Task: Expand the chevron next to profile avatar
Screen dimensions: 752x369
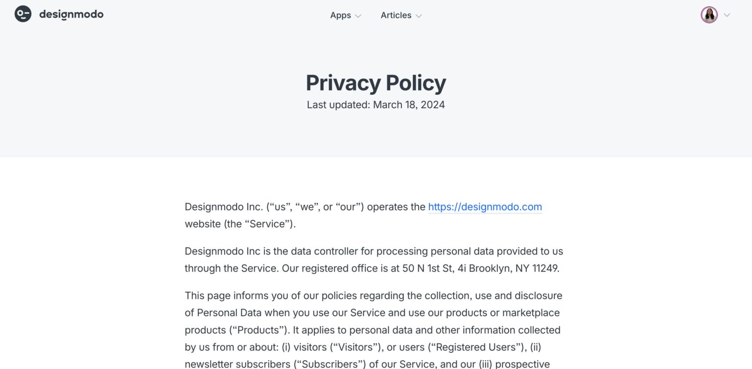Action: click(727, 15)
